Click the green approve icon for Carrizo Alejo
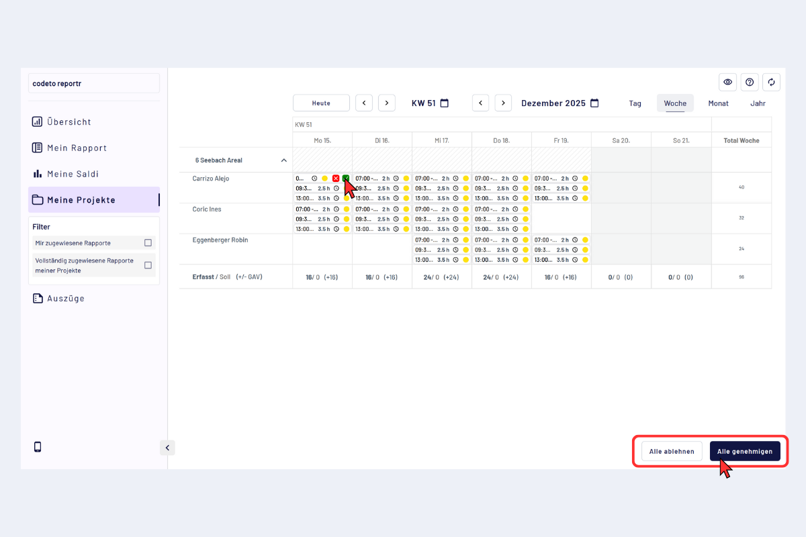Screen dimensions: 806x537 tap(345, 179)
